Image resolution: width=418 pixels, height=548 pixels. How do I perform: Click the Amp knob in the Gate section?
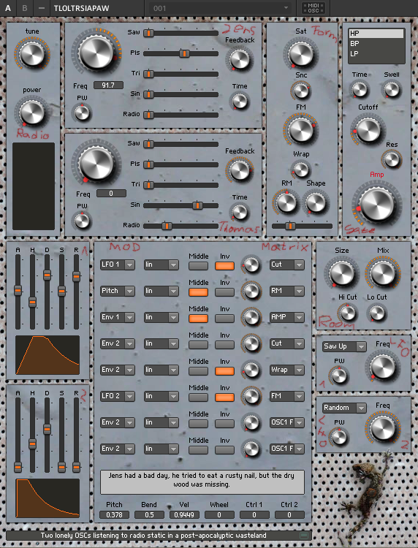coord(377,204)
